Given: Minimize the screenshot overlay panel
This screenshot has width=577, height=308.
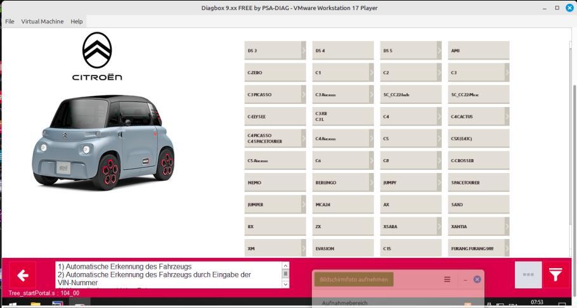Looking at the screenshot, I should point(465,279).
